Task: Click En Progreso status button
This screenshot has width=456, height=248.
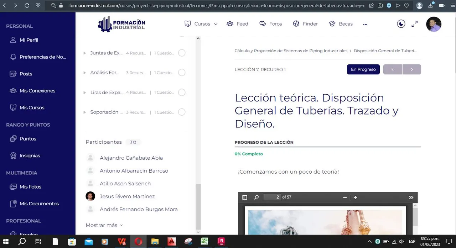Action: (363, 69)
